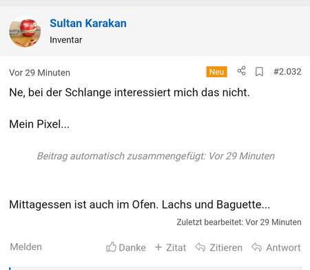Reply to the post with Antwort
Screen dimensions: 310x270
283,248
